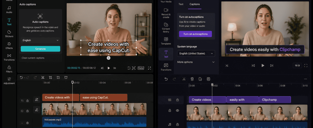
Task: Toggle lock on Clipchamp CC caption track
Action: 177,100
